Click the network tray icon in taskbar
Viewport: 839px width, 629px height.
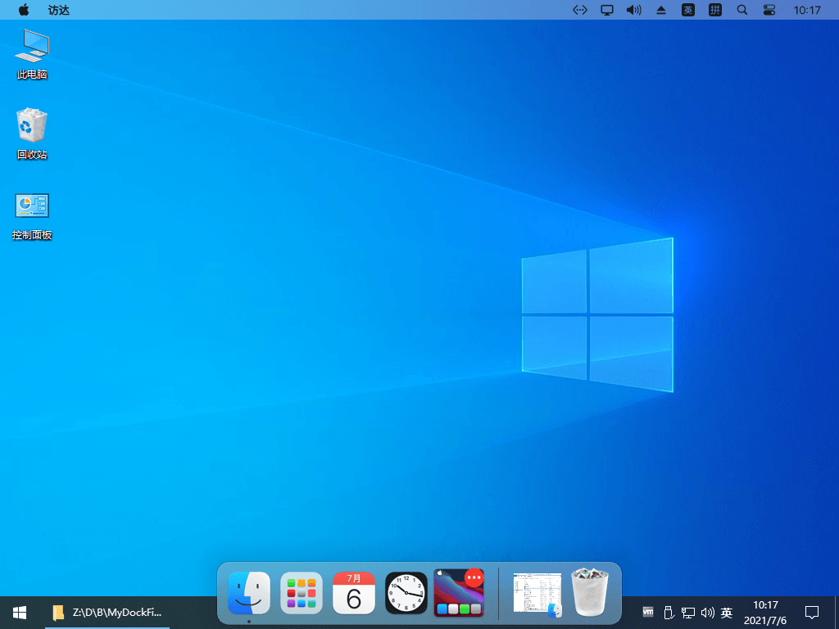(x=688, y=613)
